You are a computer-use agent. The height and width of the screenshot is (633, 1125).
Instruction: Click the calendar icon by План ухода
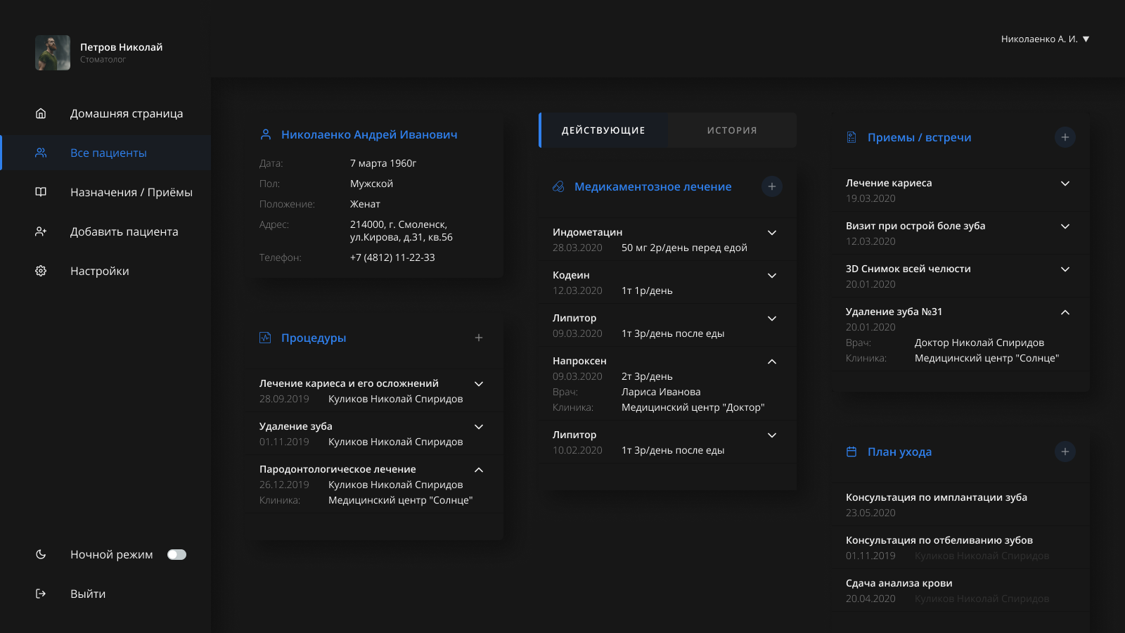(851, 452)
